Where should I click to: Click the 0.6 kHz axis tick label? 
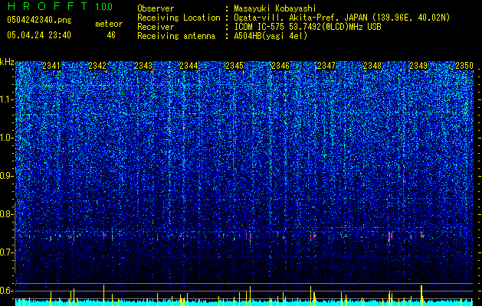coord(7,291)
